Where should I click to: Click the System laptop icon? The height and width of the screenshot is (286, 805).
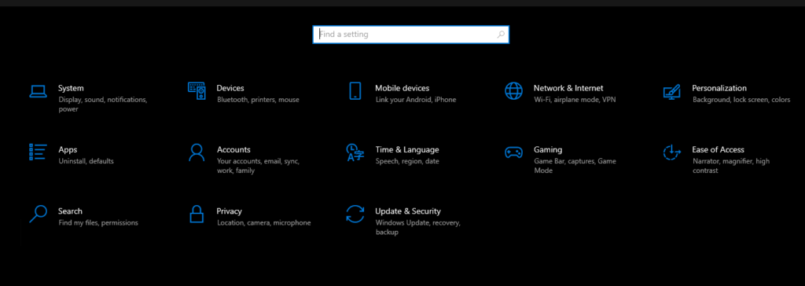[38, 91]
